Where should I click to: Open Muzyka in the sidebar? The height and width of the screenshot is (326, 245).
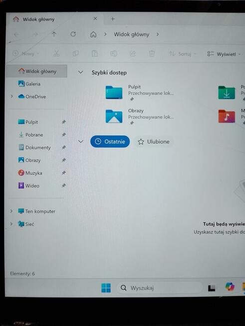pyautogui.click(x=30, y=173)
